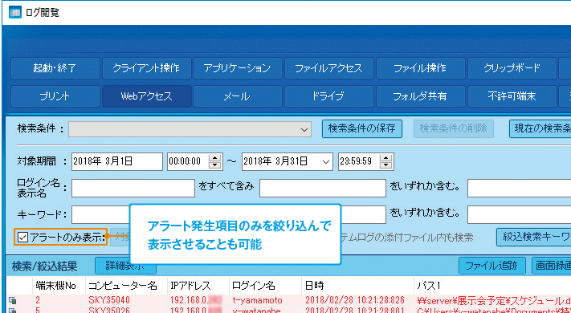Open the プリント log category
The width and height of the screenshot is (571, 313).
pos(55,96)
